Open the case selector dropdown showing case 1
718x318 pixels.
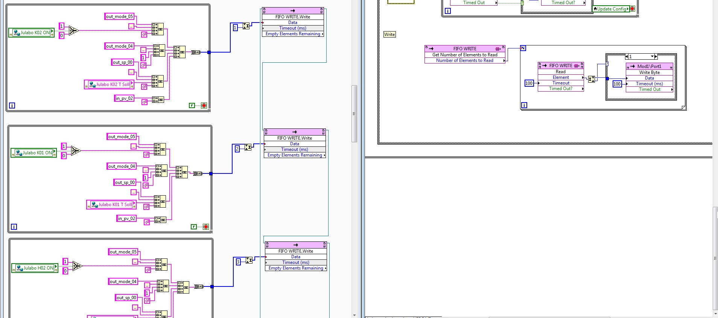652,57
